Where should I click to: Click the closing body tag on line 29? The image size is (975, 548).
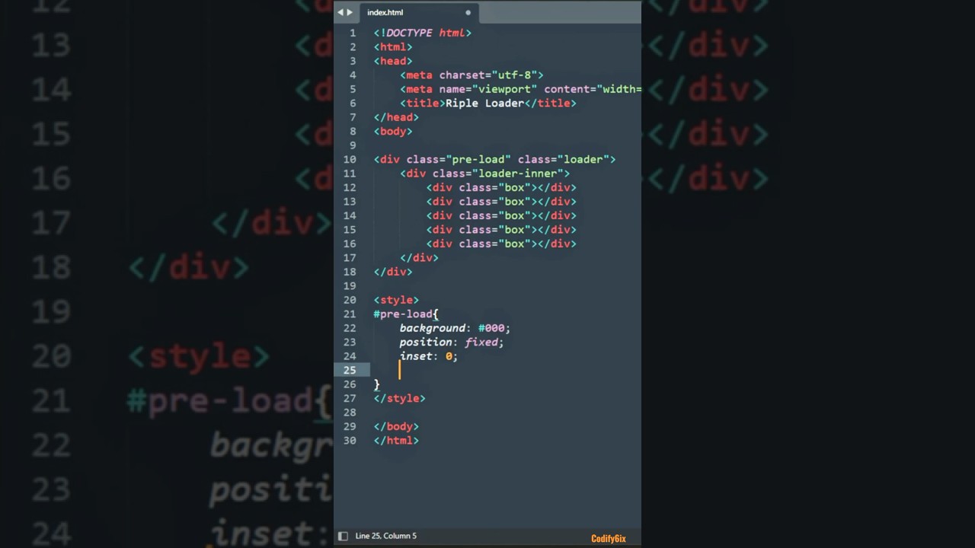point(396,427)
